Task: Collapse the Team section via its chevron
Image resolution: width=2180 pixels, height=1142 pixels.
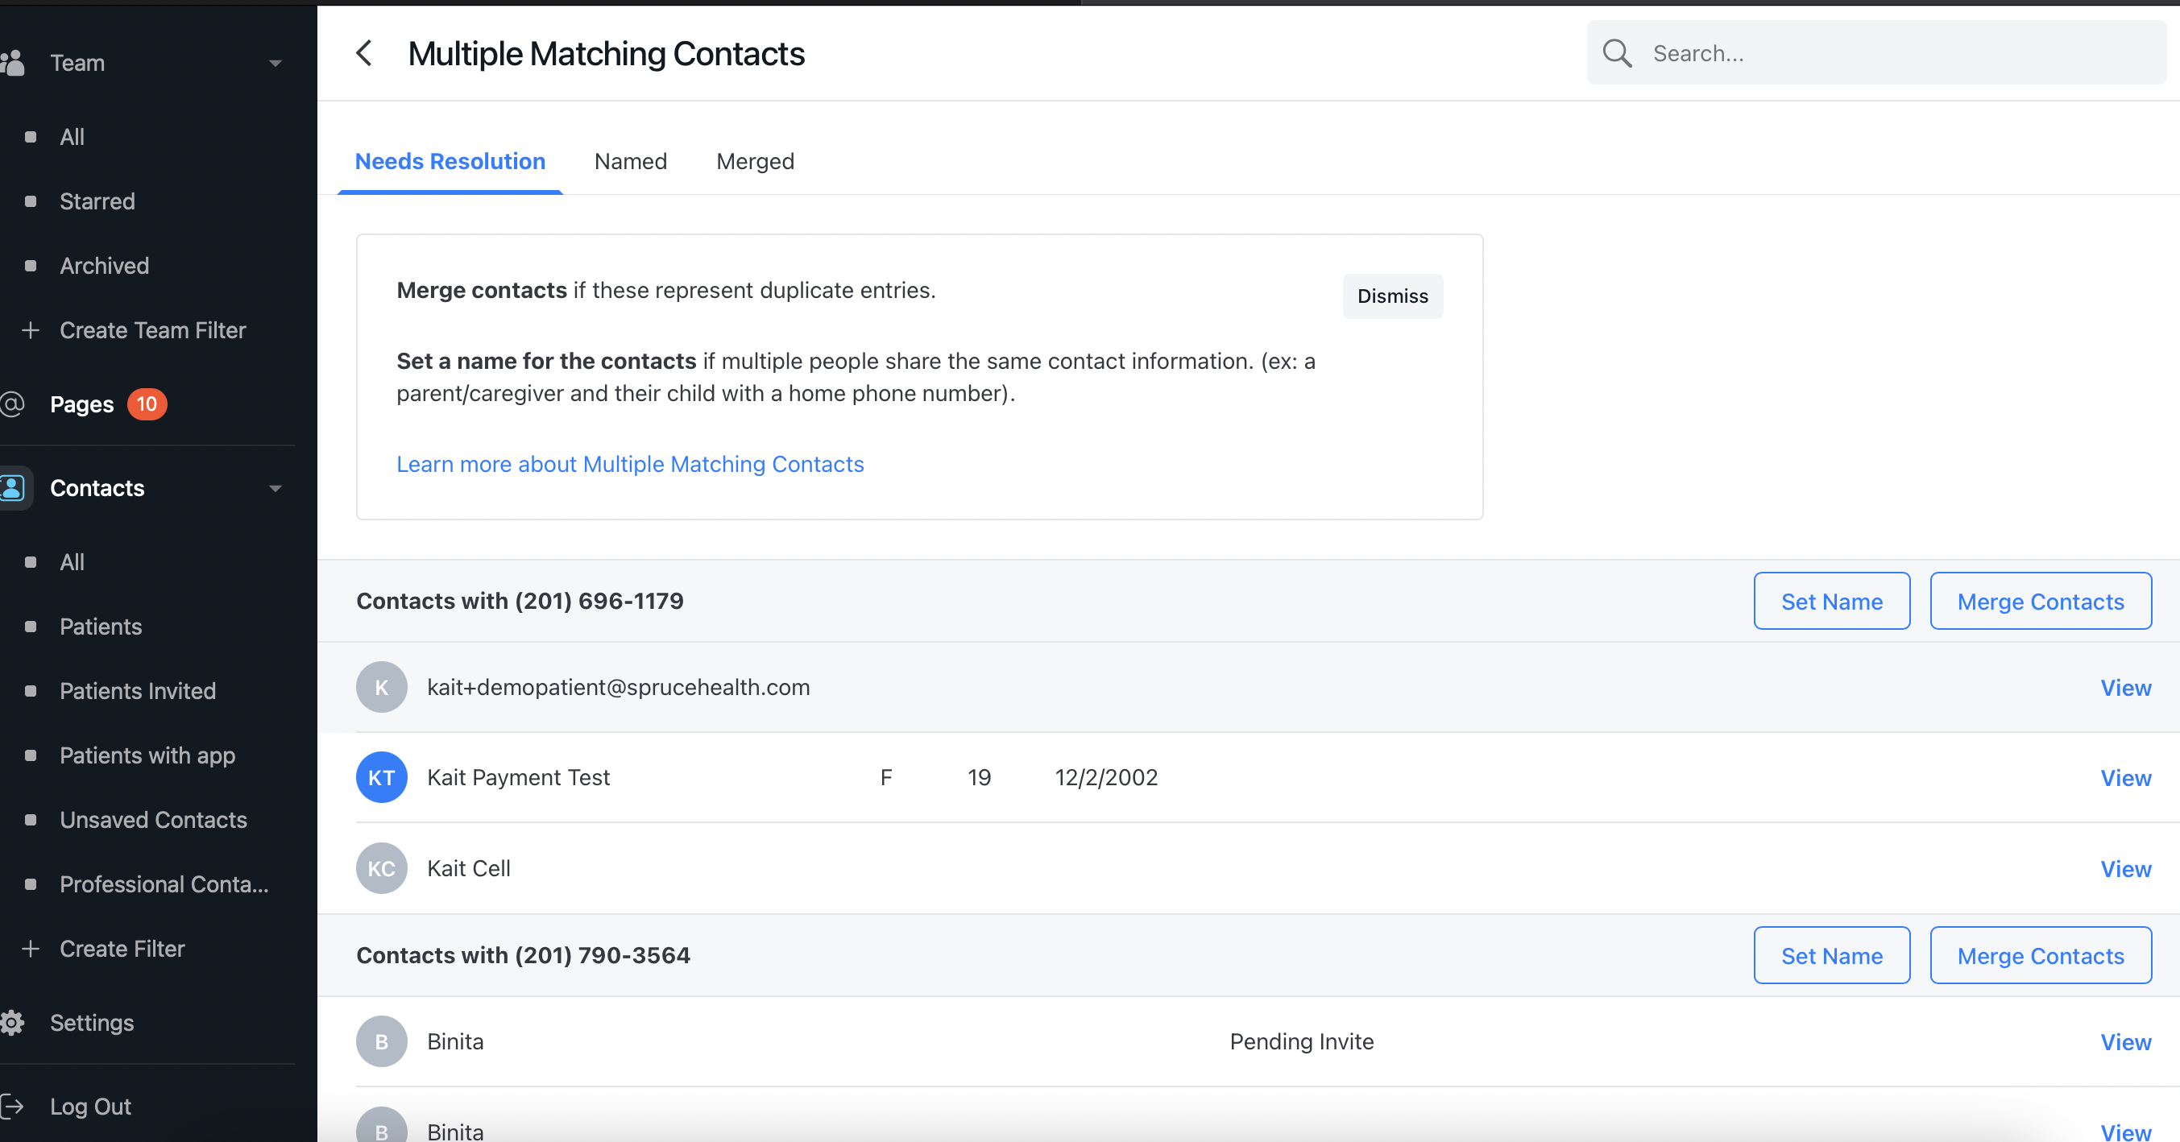Action: pyautogui.click(x=275, y=63)
